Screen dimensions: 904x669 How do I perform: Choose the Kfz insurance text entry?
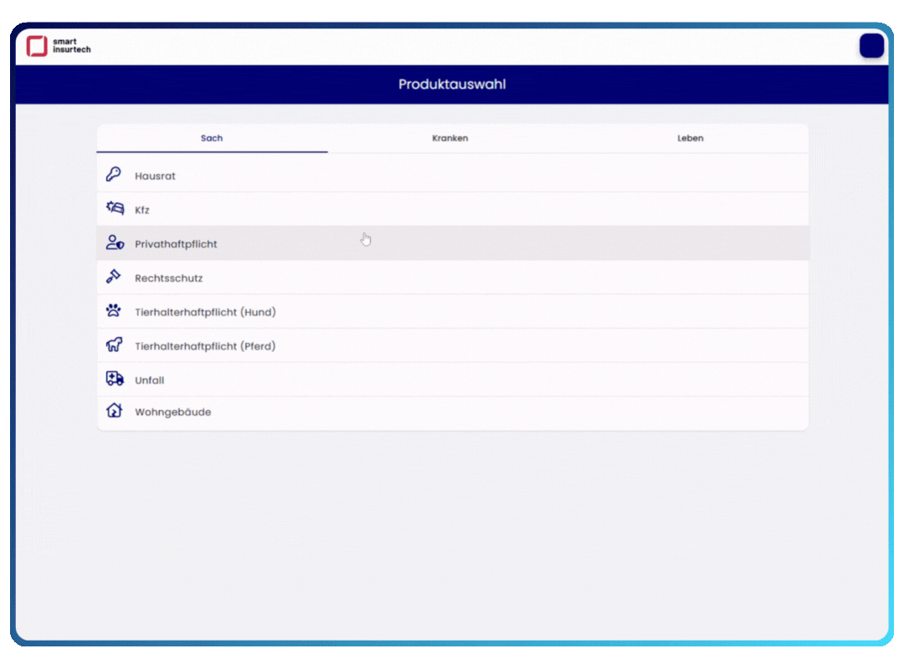tap(142, 211)
